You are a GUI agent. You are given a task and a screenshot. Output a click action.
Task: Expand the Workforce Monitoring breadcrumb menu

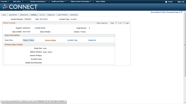tap(38, 1)
